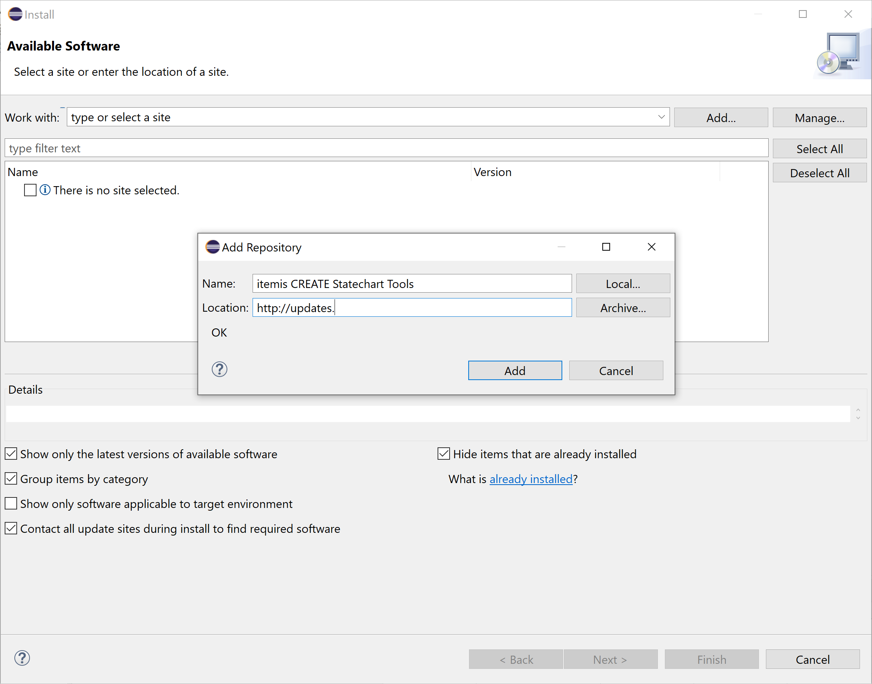The image size is (872, 684).
Task: Toggle Group items by category checkbox
Action: (11, 479)
